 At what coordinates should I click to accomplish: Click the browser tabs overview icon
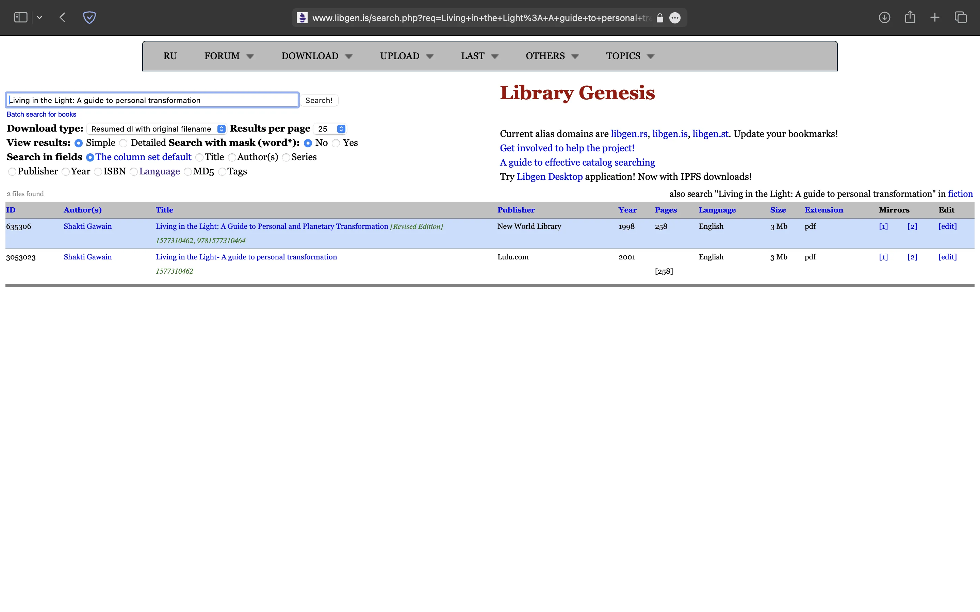click(x=960, y=18)
